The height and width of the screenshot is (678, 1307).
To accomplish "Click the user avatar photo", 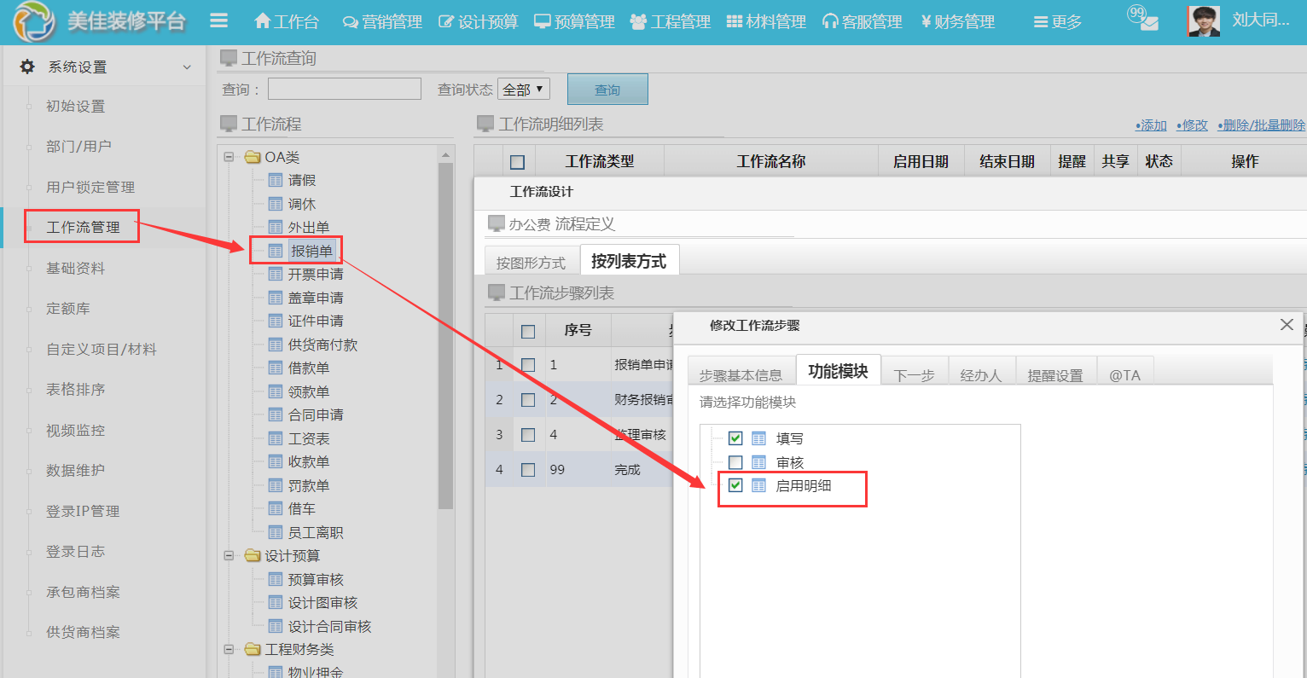I will 1203,21.
